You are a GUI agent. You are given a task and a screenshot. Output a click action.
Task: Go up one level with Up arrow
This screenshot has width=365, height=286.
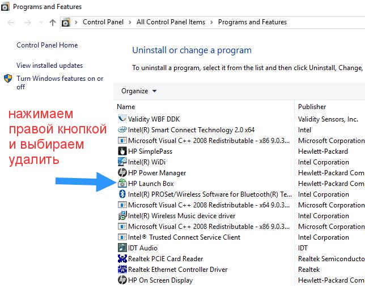[x=53, y=22]
